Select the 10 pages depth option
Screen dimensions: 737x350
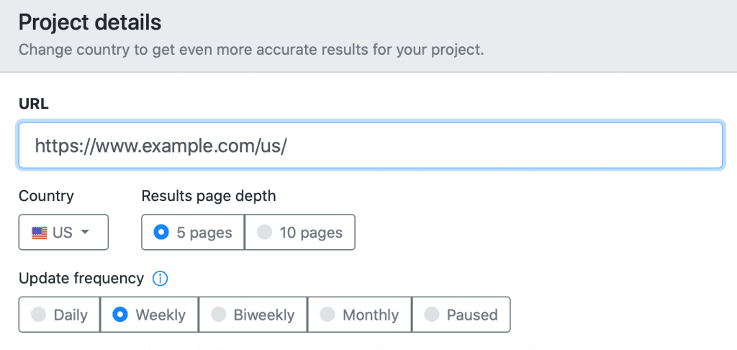(x=299, y=233)
